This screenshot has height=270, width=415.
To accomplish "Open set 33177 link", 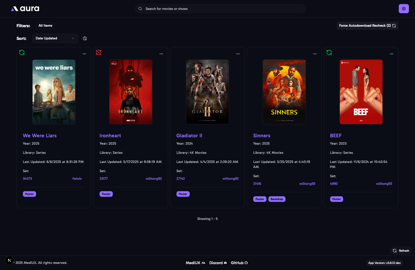I will point(104,179).
